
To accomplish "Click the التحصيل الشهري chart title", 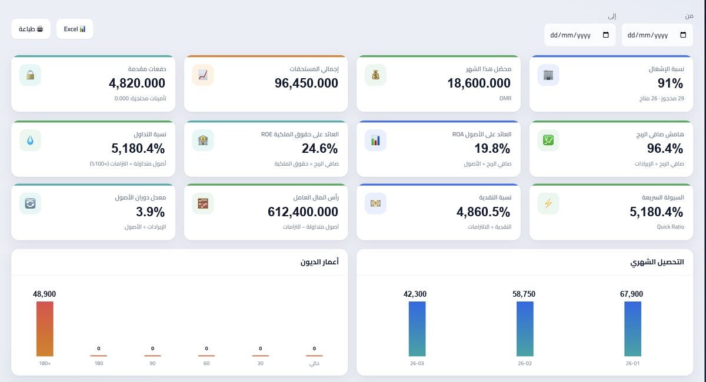I will tap(657, 262).
